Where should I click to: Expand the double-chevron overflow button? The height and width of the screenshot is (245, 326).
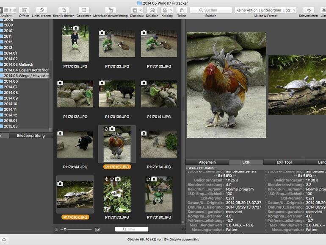(x=183, y=229)
